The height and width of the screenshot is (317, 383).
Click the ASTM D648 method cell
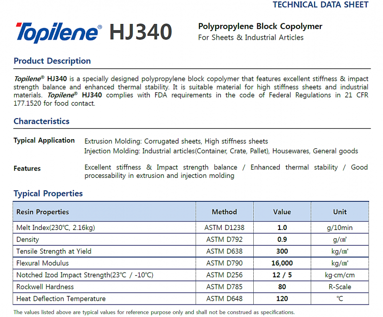tap(224, 299)
